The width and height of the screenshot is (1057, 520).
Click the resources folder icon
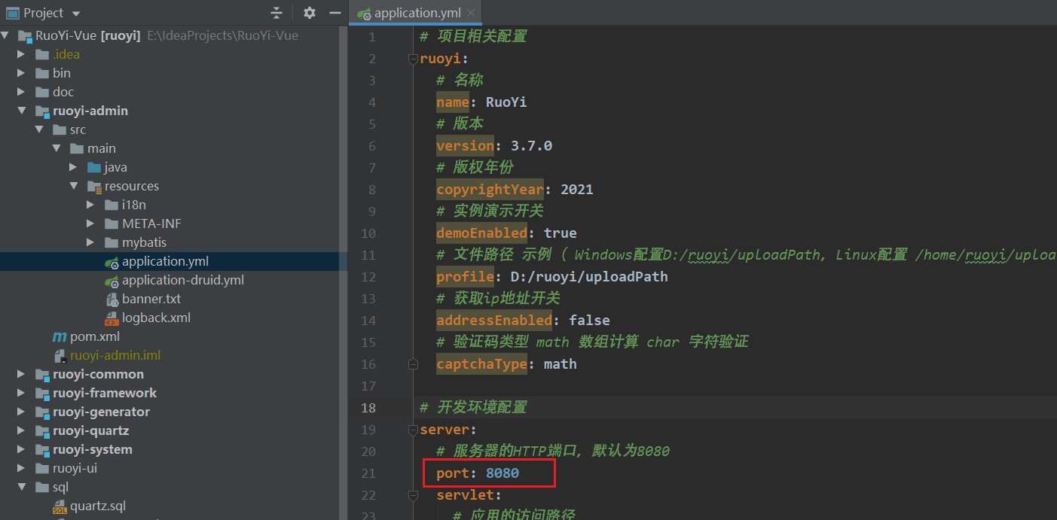pos(94,186)
